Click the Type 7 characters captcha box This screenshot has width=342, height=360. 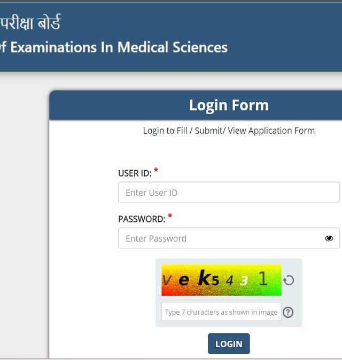pyautogui.click(x=221, y=311)
